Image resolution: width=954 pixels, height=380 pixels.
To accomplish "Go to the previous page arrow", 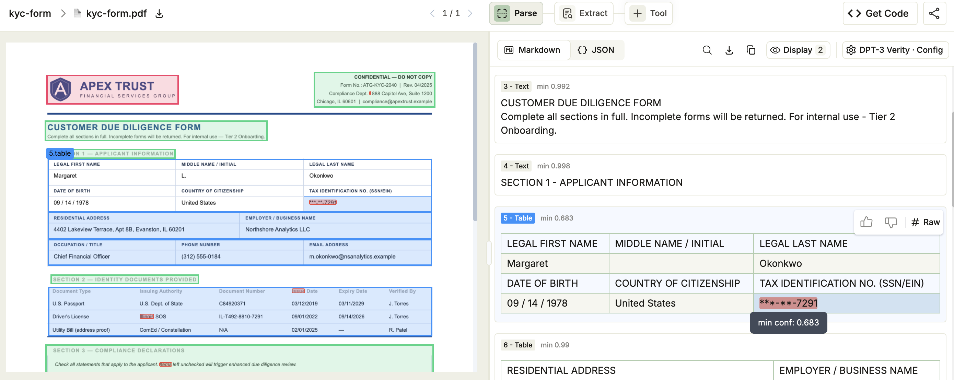I will [x=432, y=14].
